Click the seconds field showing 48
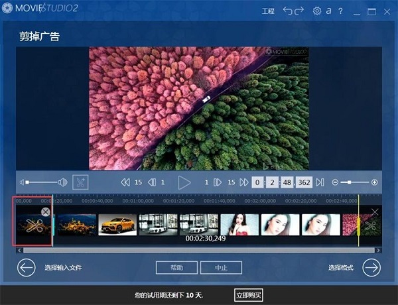Viewport: 398px width, 305px height. click(x=287, y=182)
